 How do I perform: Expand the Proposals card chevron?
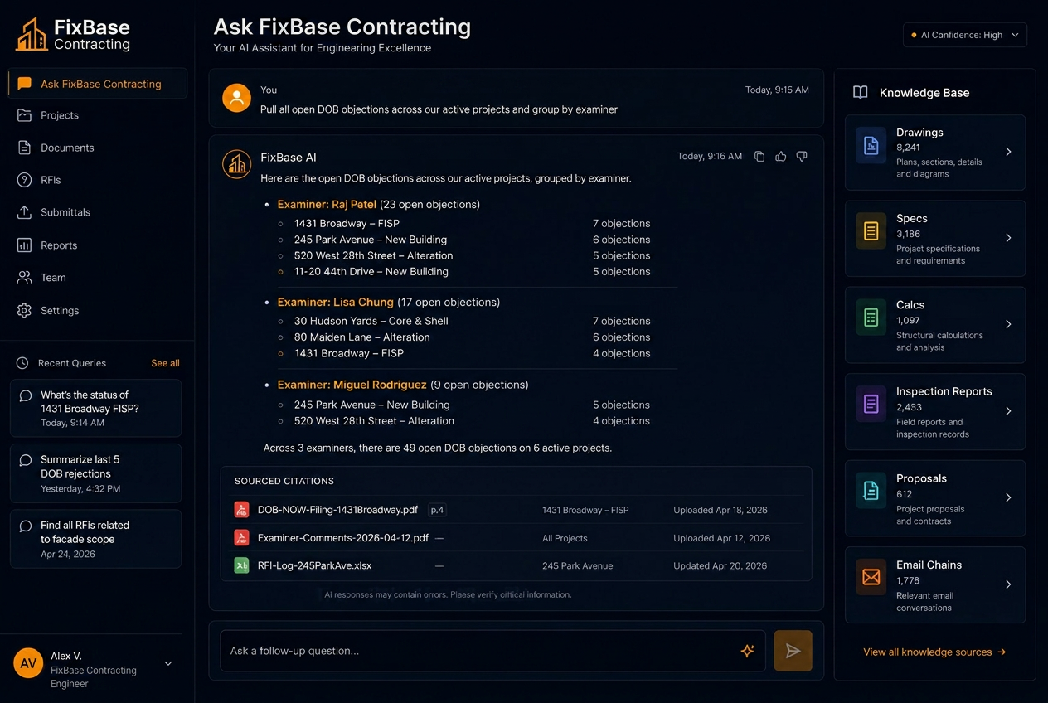click(x=1008, y=497)
